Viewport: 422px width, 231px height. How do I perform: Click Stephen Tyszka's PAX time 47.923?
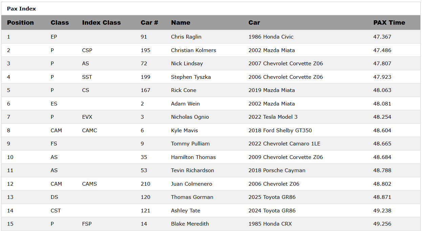click(382, 77)
